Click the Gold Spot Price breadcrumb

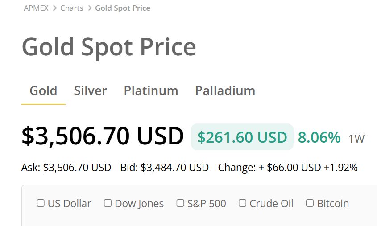point(123,8)
